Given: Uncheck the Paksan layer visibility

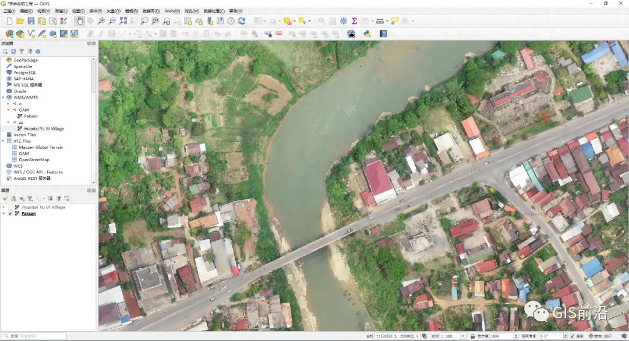Looking at the screenshot, I should click(10, 214).
